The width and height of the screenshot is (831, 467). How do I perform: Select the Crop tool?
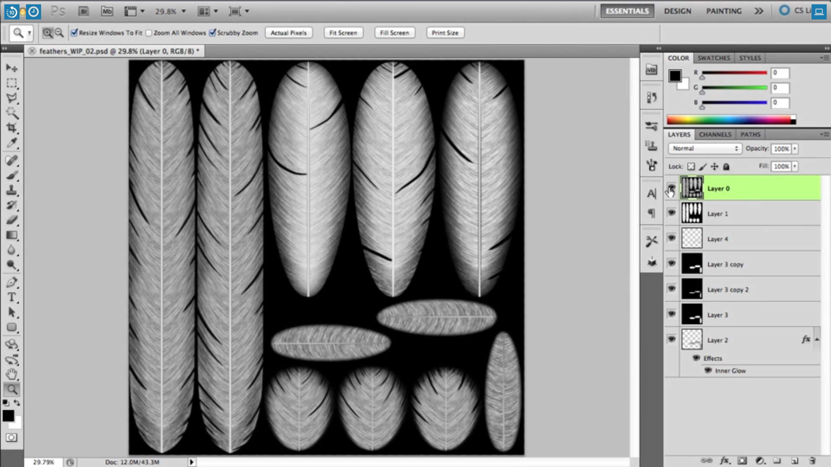click(12, 127)
